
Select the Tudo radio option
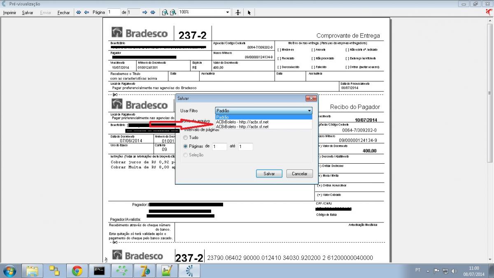click(191, 137)
